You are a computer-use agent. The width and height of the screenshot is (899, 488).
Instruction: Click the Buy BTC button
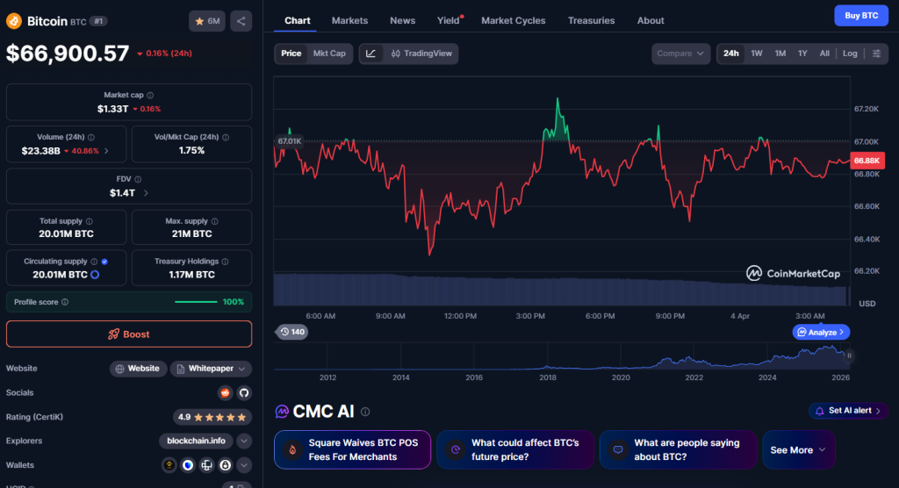click(860, 15)
